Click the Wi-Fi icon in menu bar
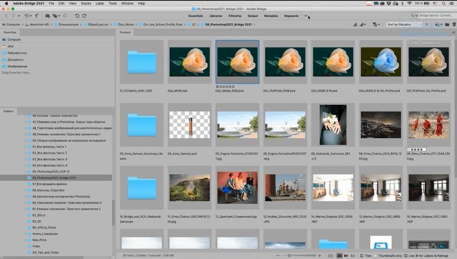 409,3
